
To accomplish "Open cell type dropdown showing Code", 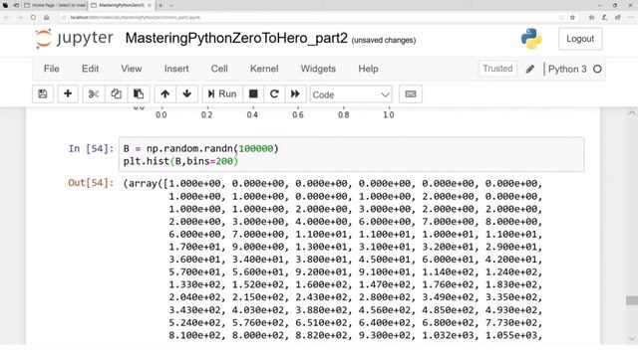I will coord(351,94).
